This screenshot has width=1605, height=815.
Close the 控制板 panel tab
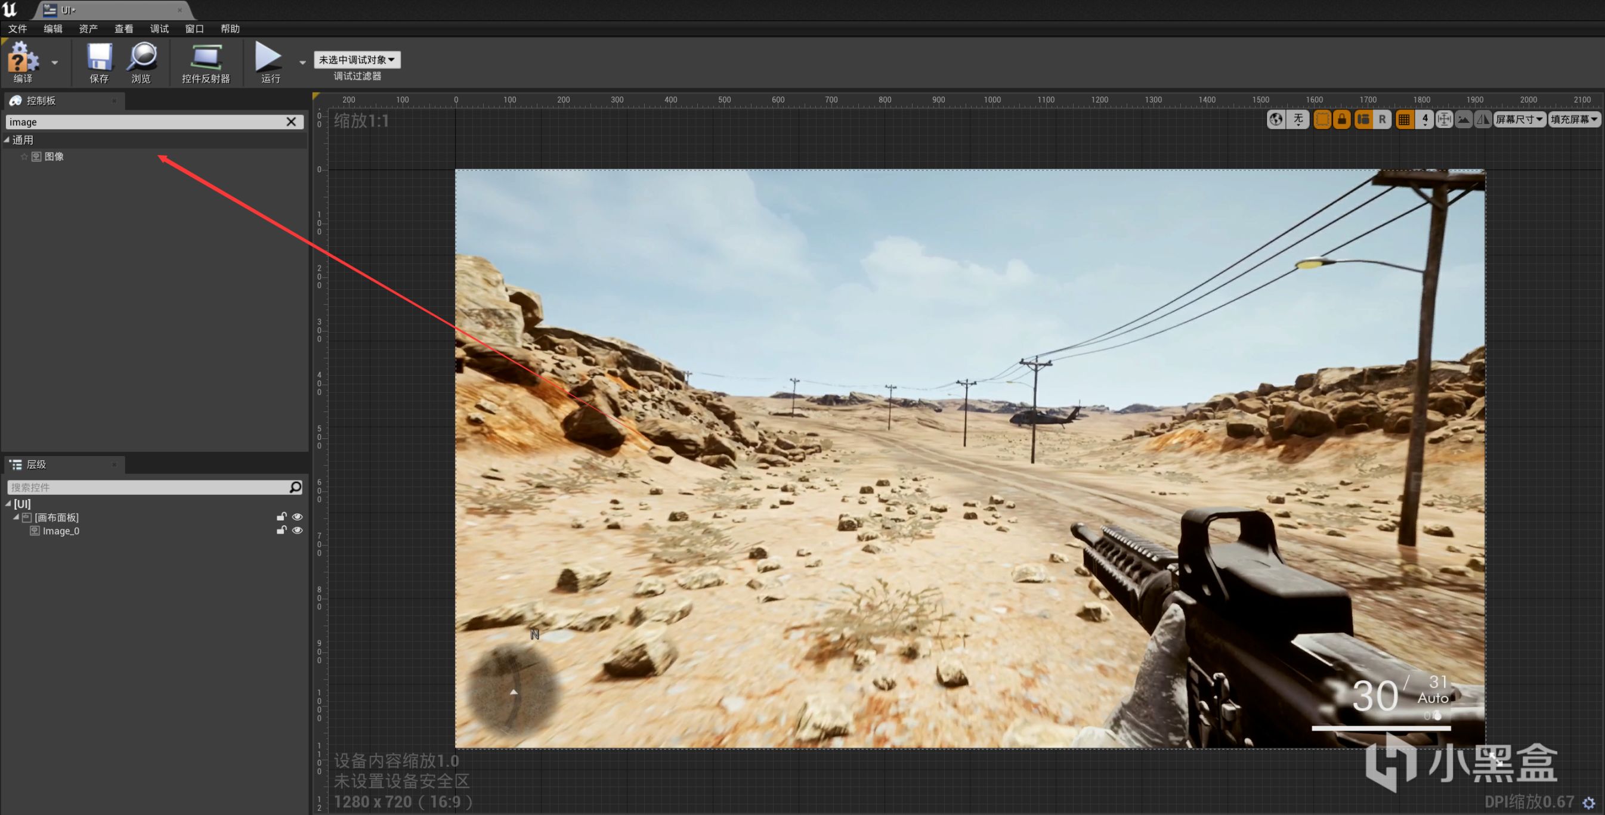click(x=114, y=100)
